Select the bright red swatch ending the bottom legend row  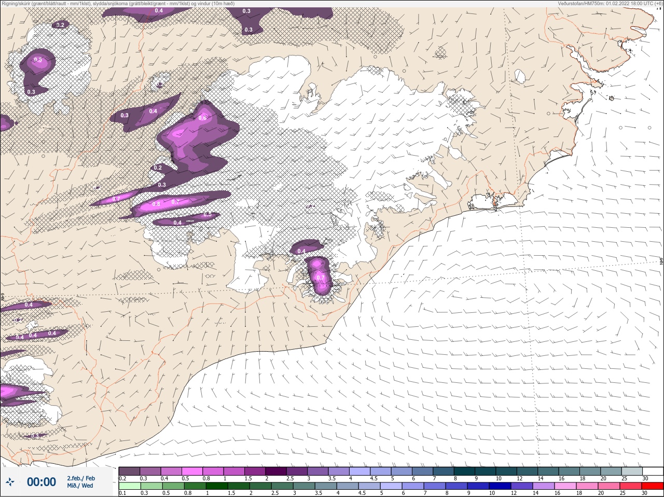point(653,486)
